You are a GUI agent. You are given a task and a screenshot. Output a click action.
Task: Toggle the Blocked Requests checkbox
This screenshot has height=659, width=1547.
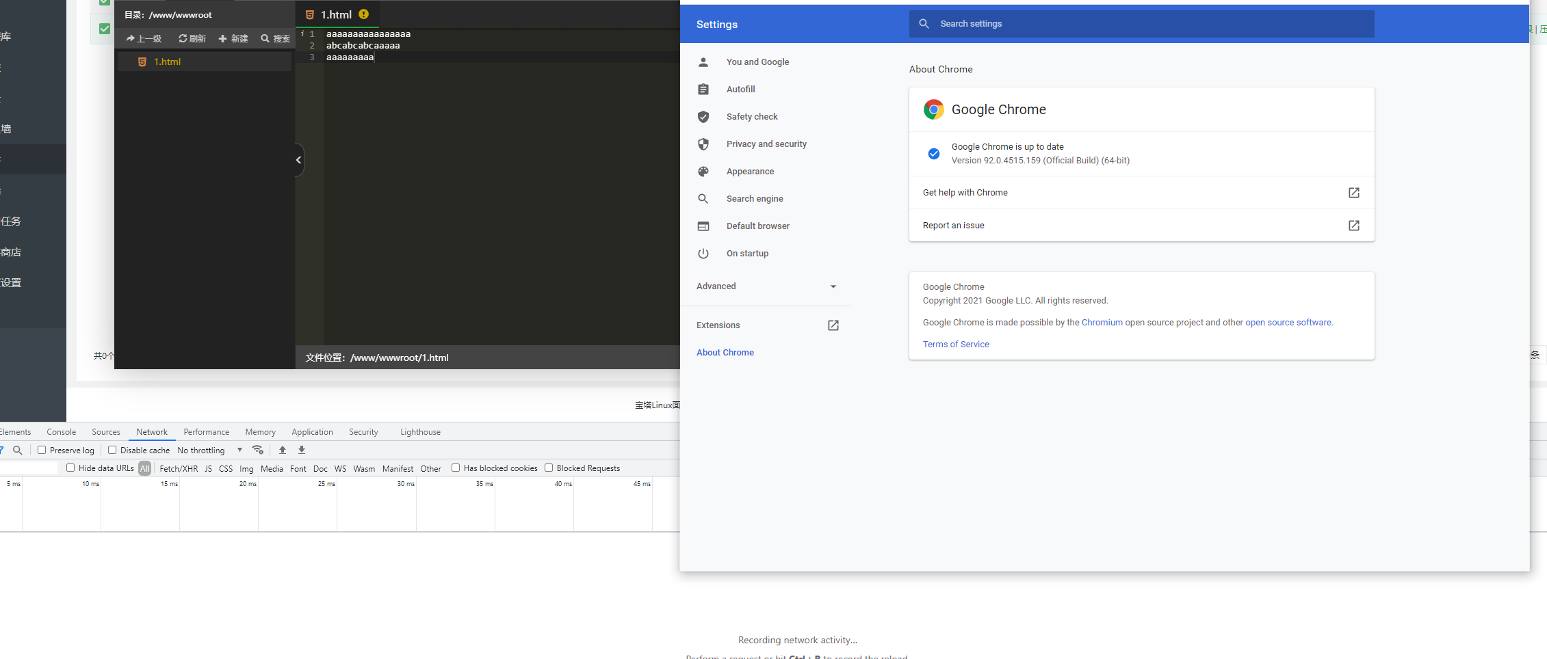(549, 468)
